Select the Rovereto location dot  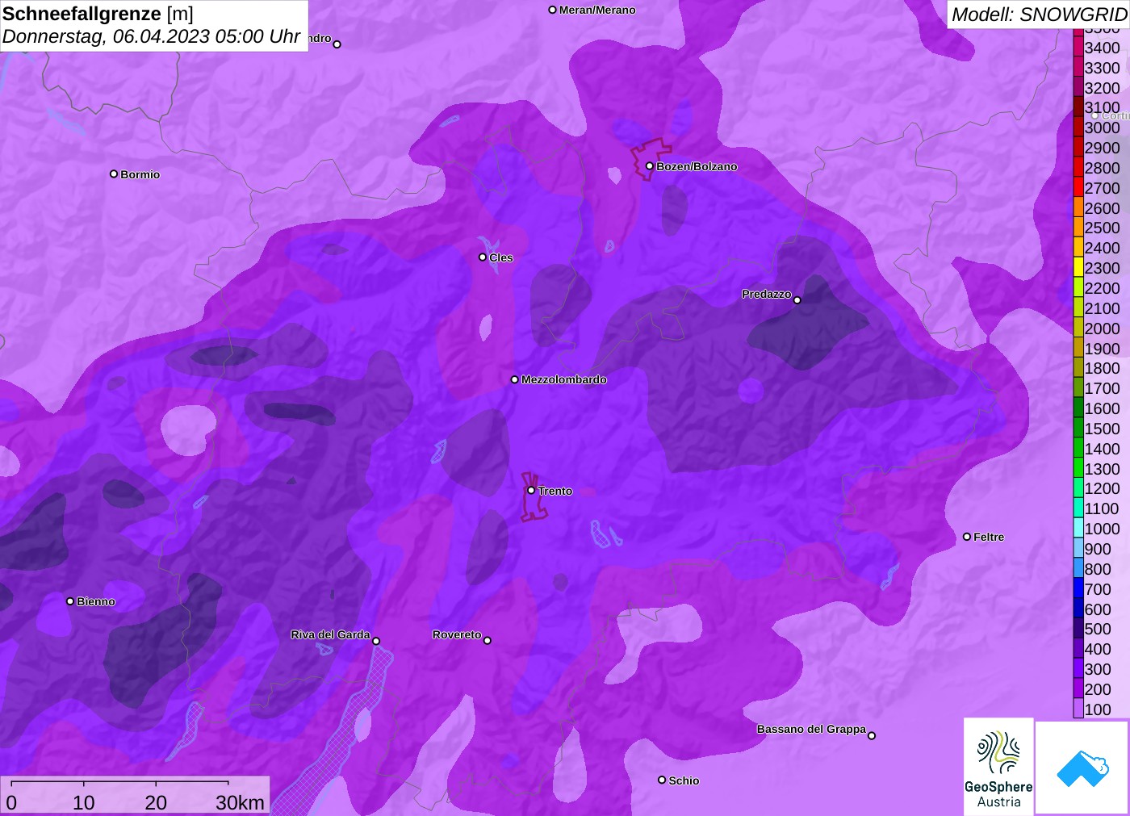[488, 641]
